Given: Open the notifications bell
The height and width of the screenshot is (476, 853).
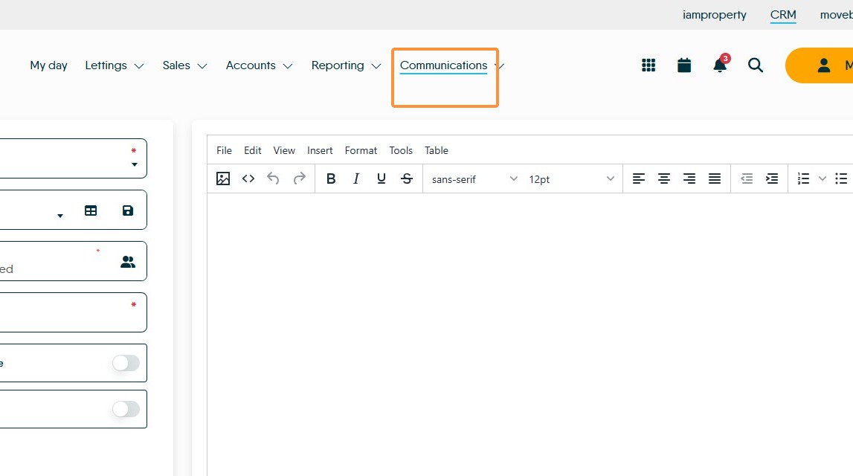Looking at the screenshot, I should pyautogui.click(x=720, y=64).
